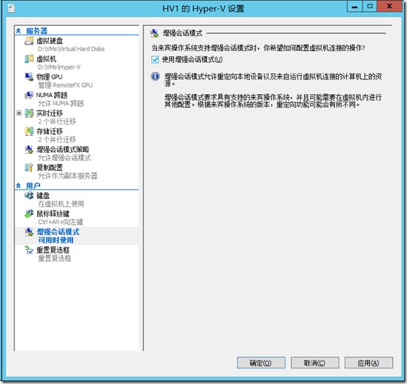The image size is (407, 384).
Task: Click Ctrl+Alt+向左键 subtitle text
Action: (x=61, y=222)
